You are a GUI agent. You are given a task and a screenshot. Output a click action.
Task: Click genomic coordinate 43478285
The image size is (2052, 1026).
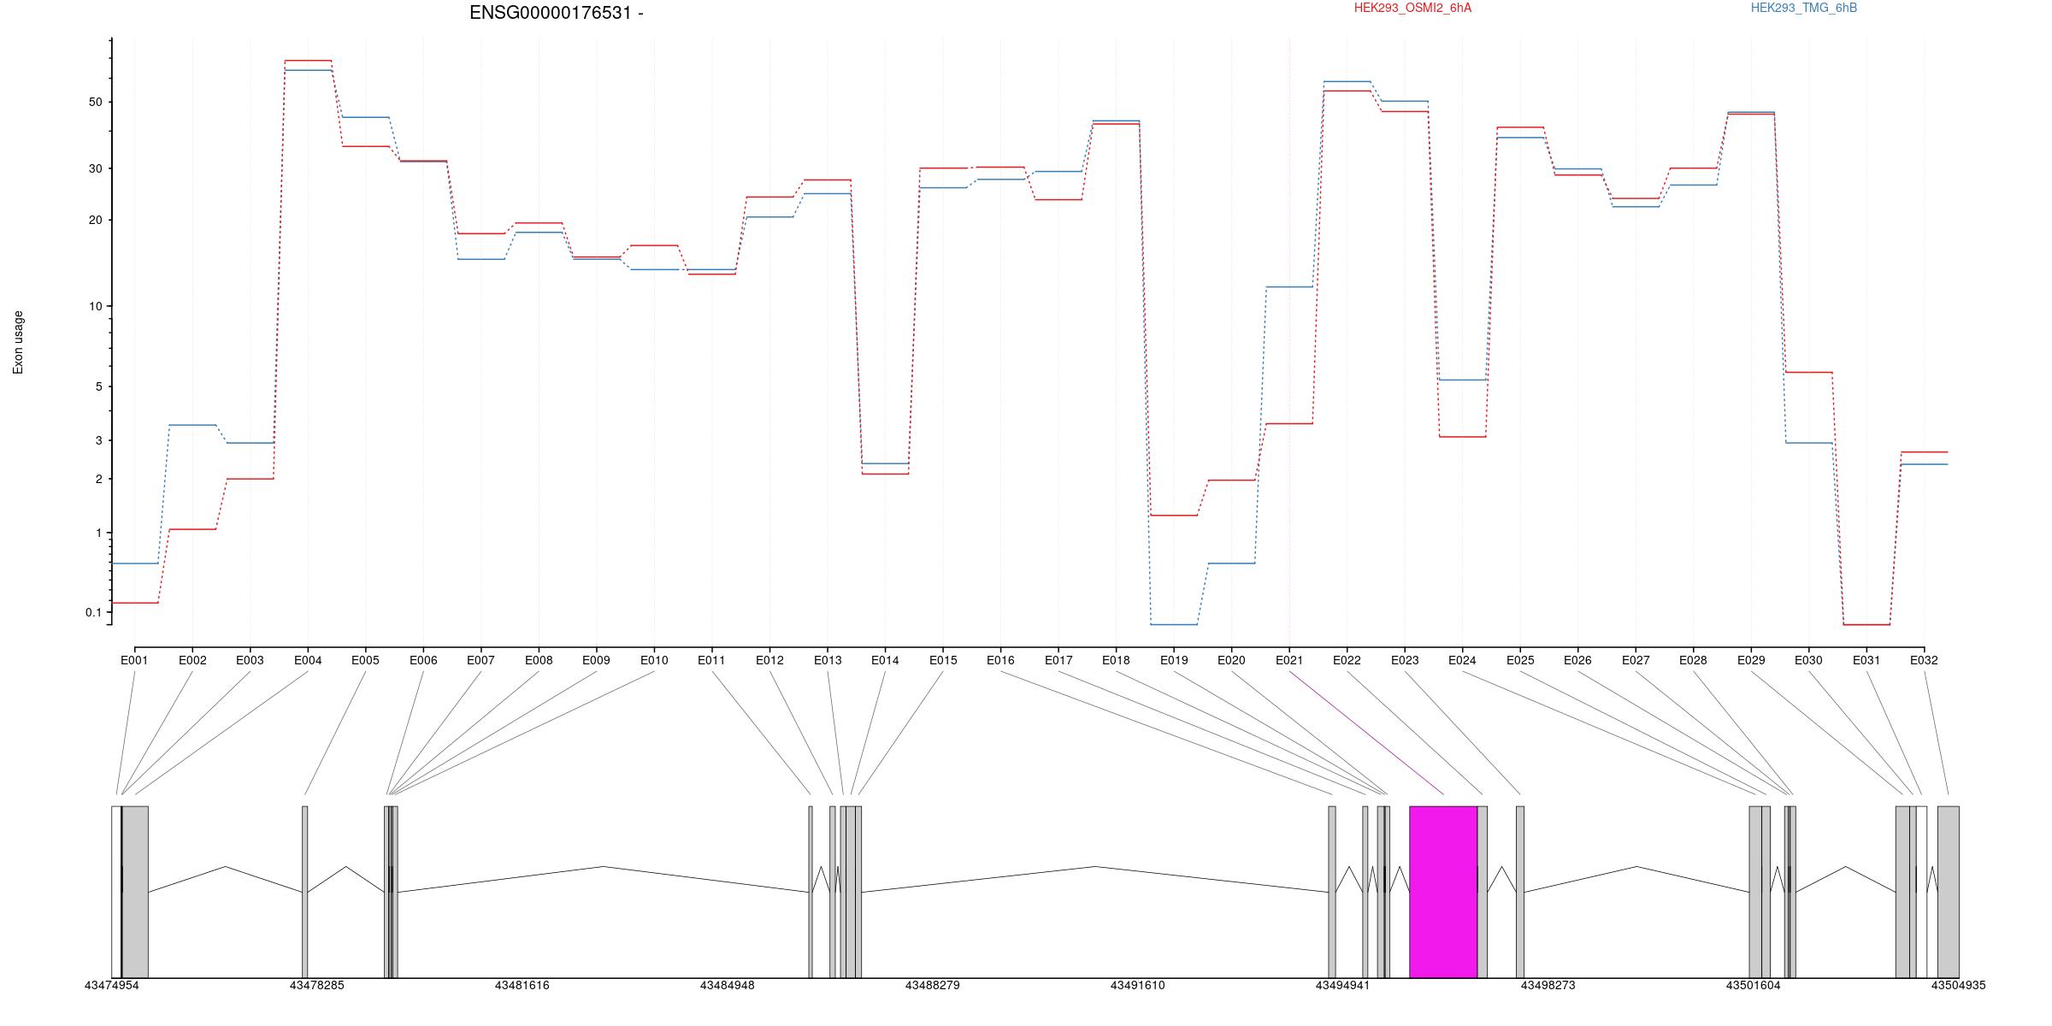317,986
